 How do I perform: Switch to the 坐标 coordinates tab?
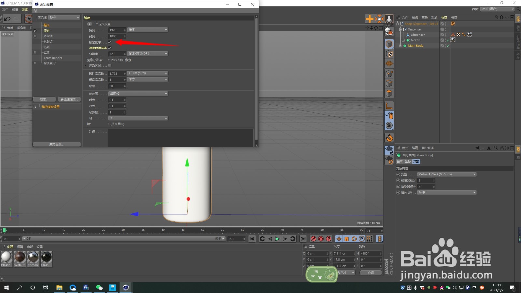(408, 161)
